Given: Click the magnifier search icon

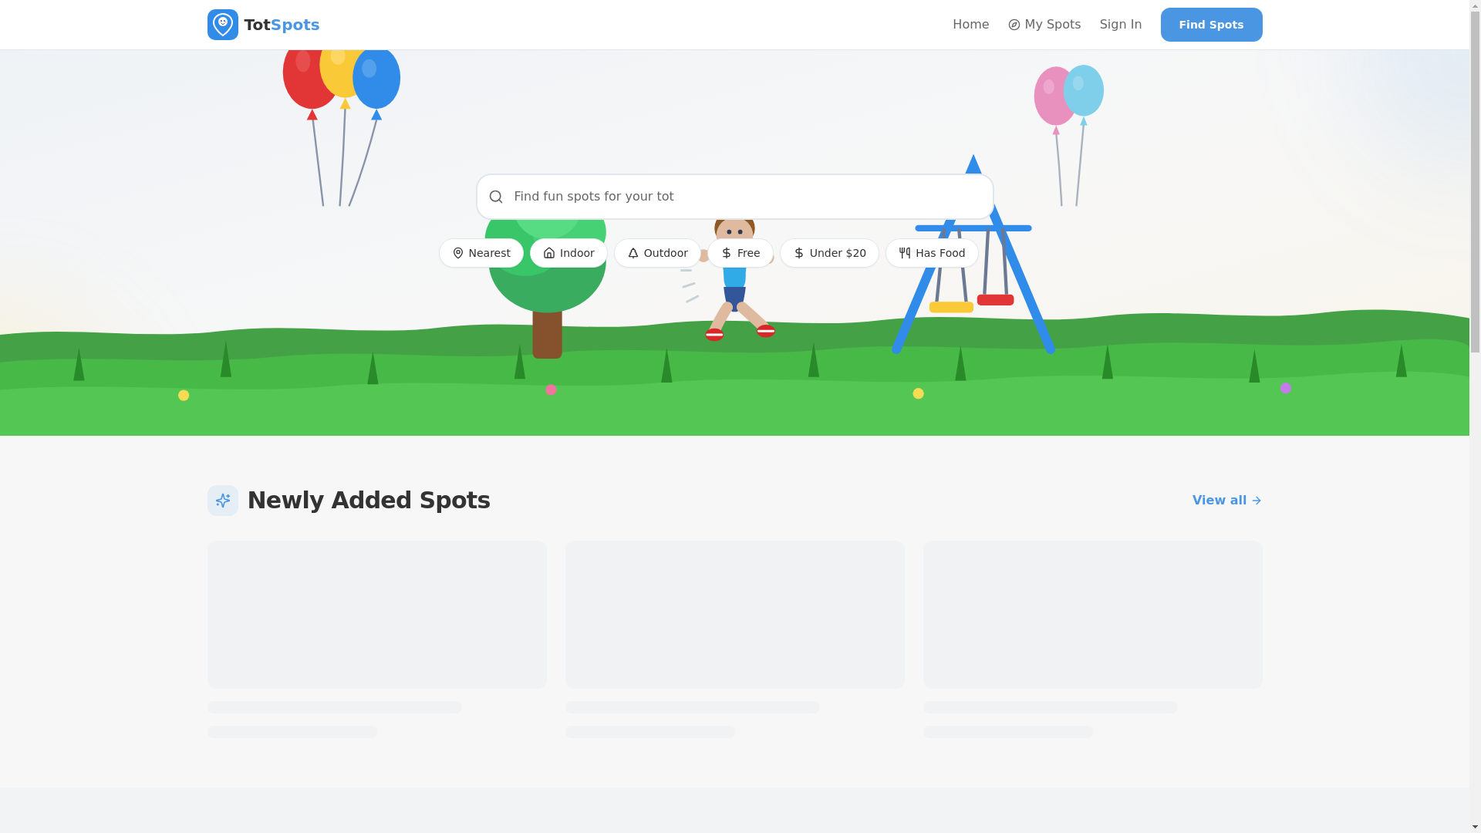Looking at the screenshot, I should (x=496, y=197).
